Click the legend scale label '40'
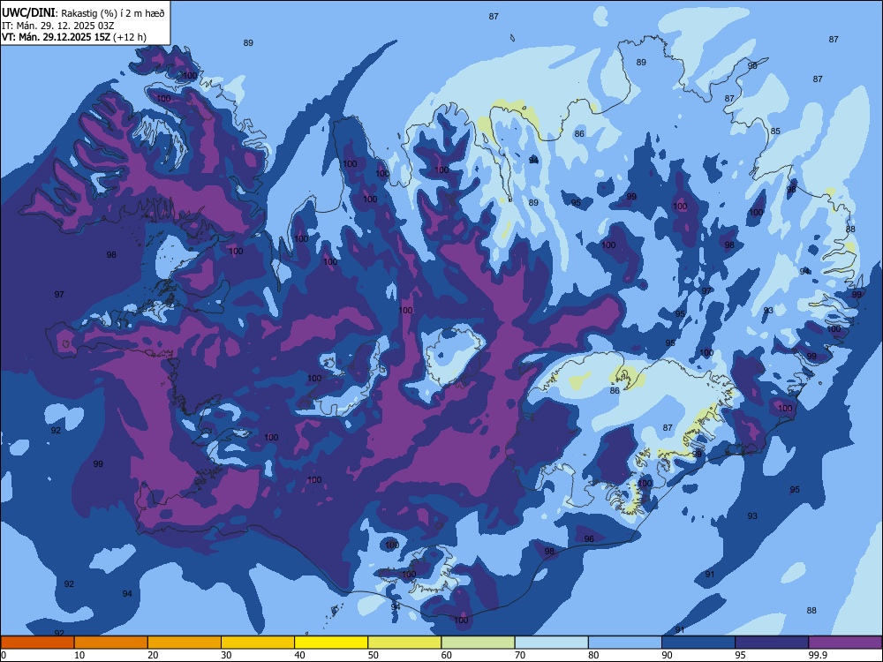The image size is (883, 662). (300, 655)
